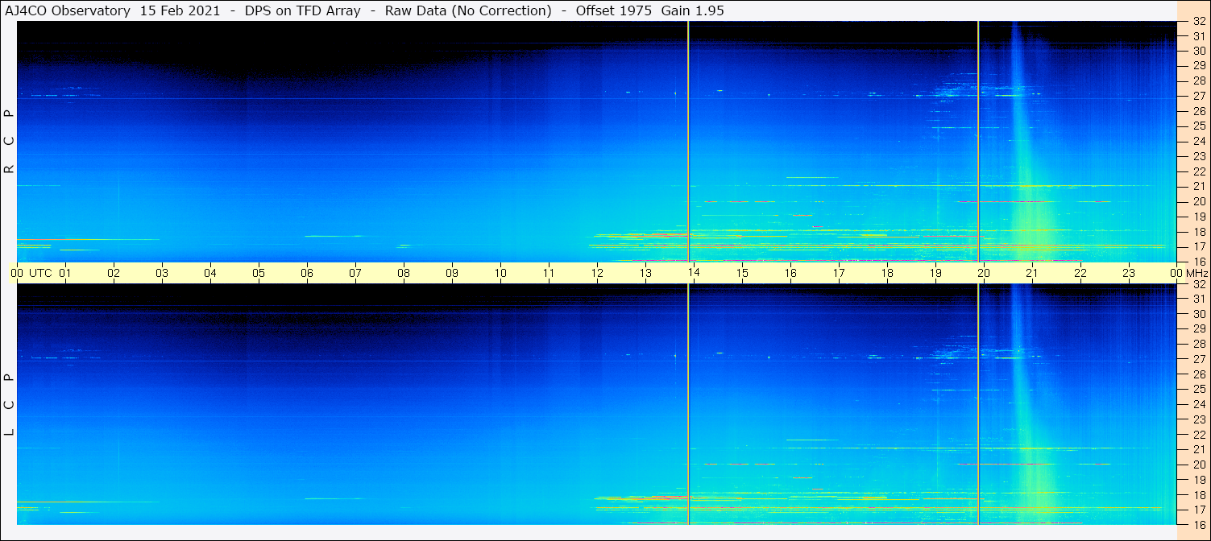Image resolution: width=1211 pixels, height=541 pixels.
Task: Click the DPS on TFD Array text
Action: [x=303, y=11]
